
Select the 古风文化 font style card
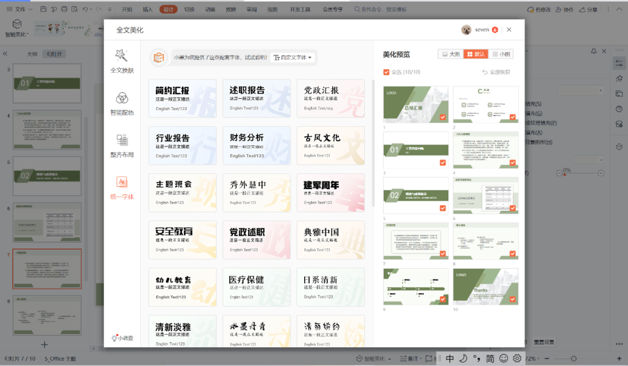coord(330,146)
